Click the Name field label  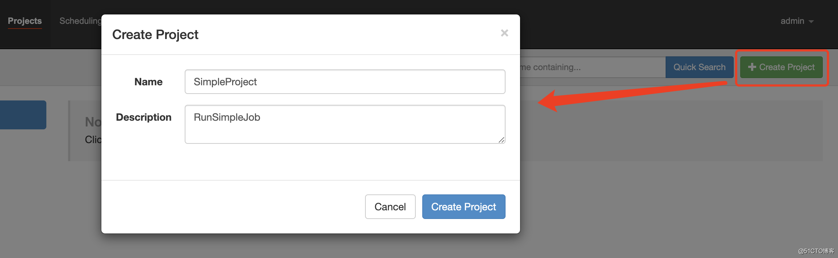pyautogui.click(x=148, y=82)
